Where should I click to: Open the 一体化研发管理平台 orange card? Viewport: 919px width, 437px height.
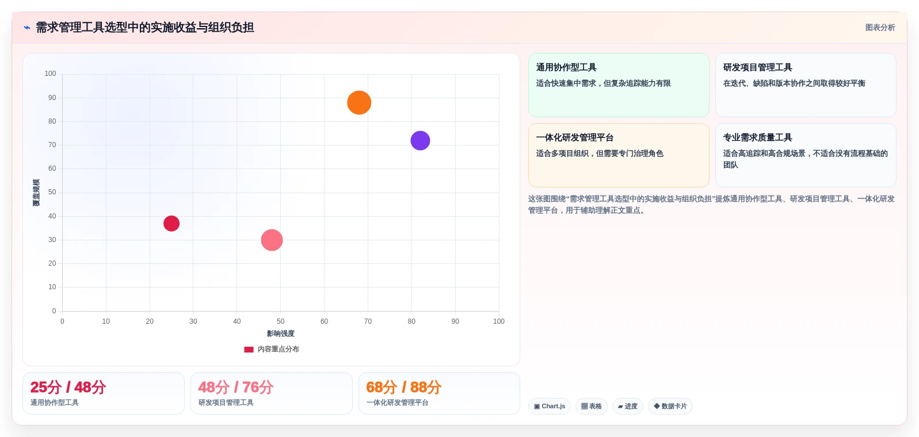tap(619, 155)
